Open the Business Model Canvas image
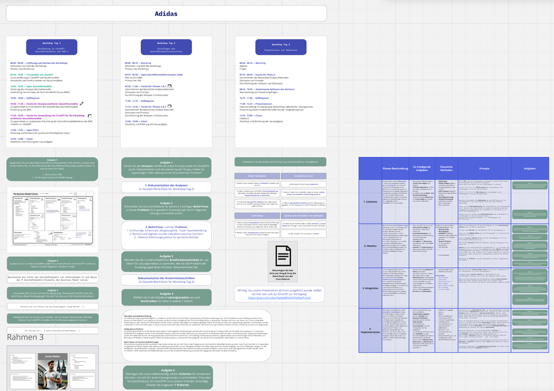Screen dimensions: 554x391 (53, 219)
